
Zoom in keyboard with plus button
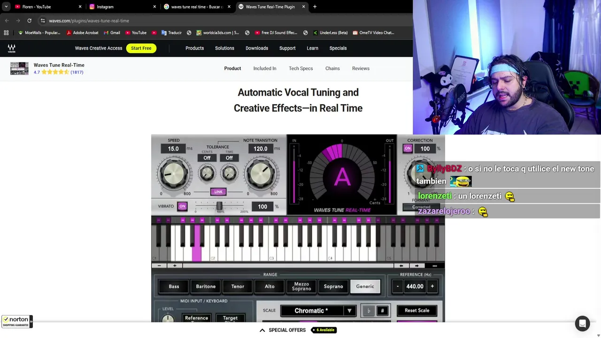click(x=175, y=266)
